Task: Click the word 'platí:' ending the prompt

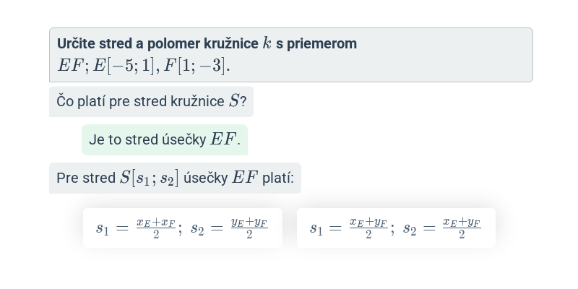Action: (x=278, y=178)
